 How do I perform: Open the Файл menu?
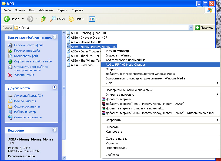pos(7,10)
